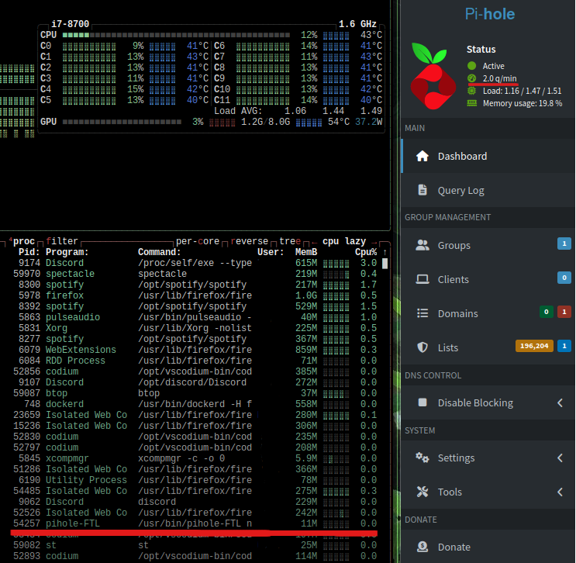Select the st terminal process row
576x563 pixels.
point(195,545)
